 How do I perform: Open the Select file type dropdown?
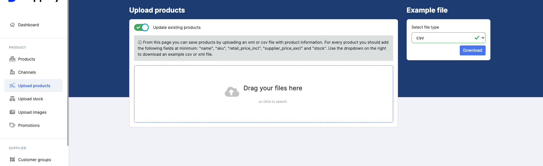448,38
